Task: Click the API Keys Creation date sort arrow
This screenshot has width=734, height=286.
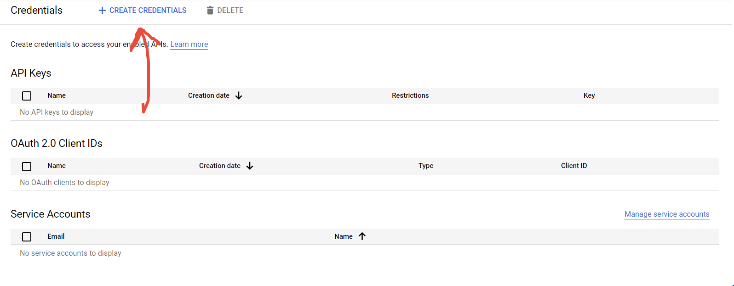Action: click(239, 95)
